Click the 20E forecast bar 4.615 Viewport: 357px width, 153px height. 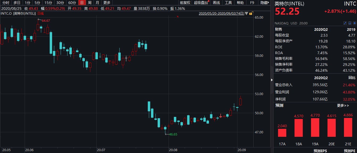pos(331,128)
